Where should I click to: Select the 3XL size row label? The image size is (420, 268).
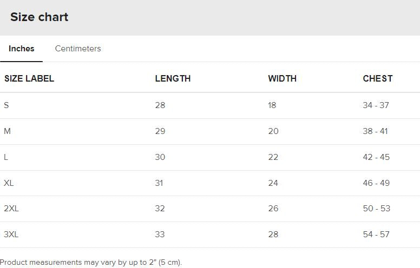click(11, 234)
